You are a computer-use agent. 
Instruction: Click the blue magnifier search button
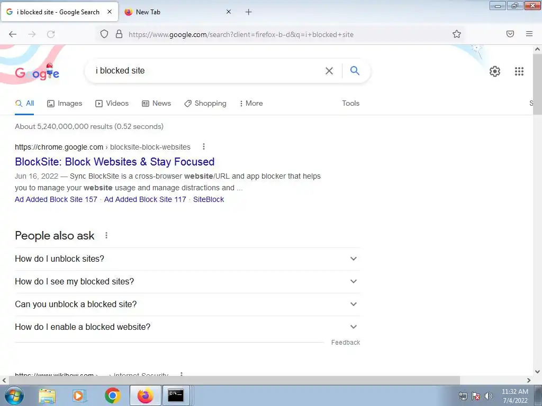click(355, 70)
